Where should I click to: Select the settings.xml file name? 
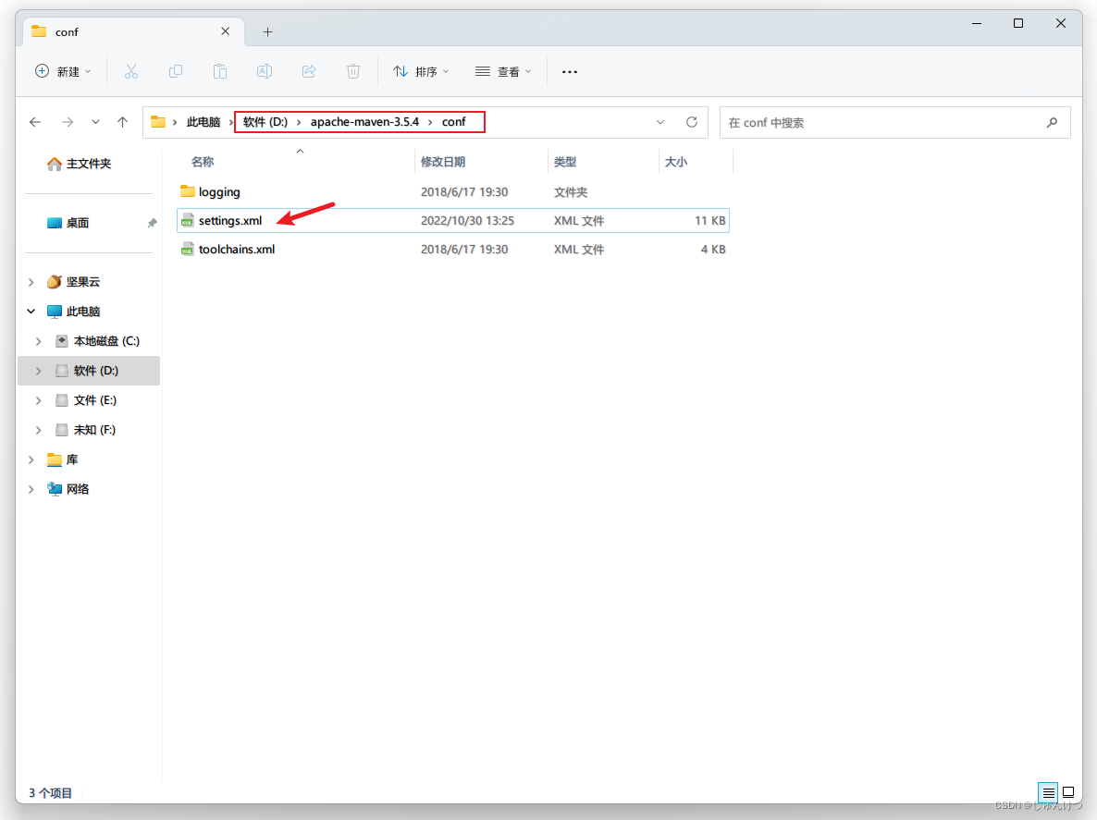point(230,220)
